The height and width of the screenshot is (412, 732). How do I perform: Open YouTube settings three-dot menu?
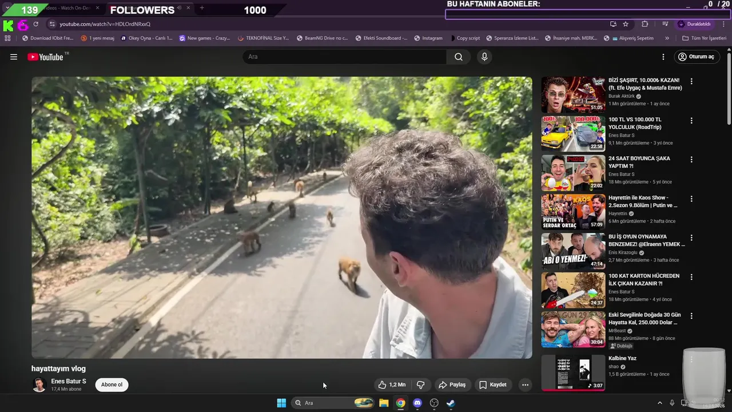tap(663, 57)
